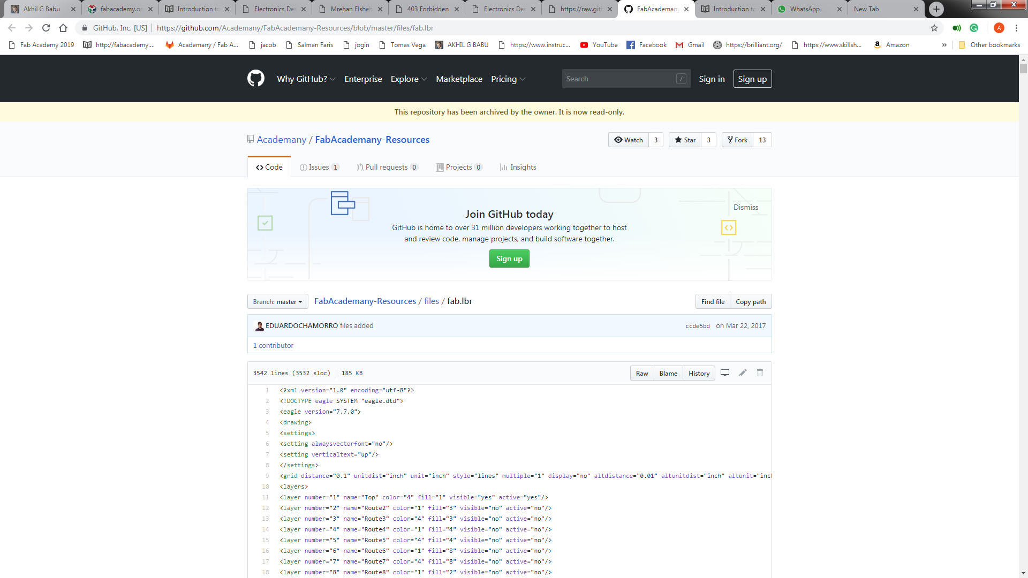Reload the page in browser
Screen dimensions: 1028x578
46,28
